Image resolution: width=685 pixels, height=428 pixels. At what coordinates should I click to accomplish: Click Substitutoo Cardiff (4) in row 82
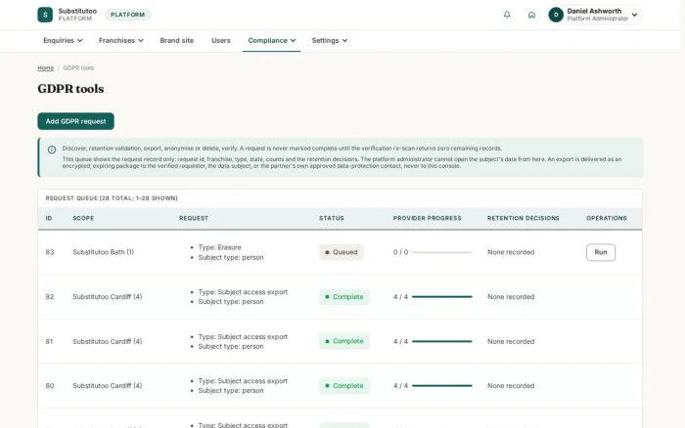[107, 297]
